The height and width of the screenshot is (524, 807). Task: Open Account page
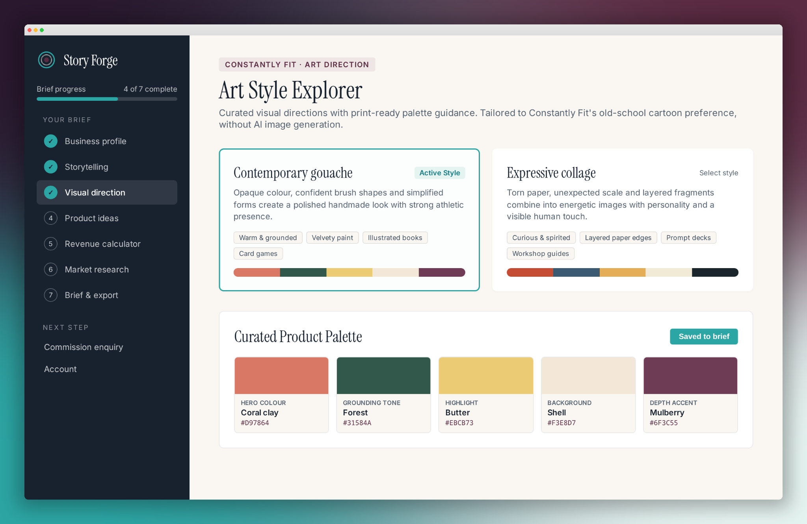click(x=60, y=369)
